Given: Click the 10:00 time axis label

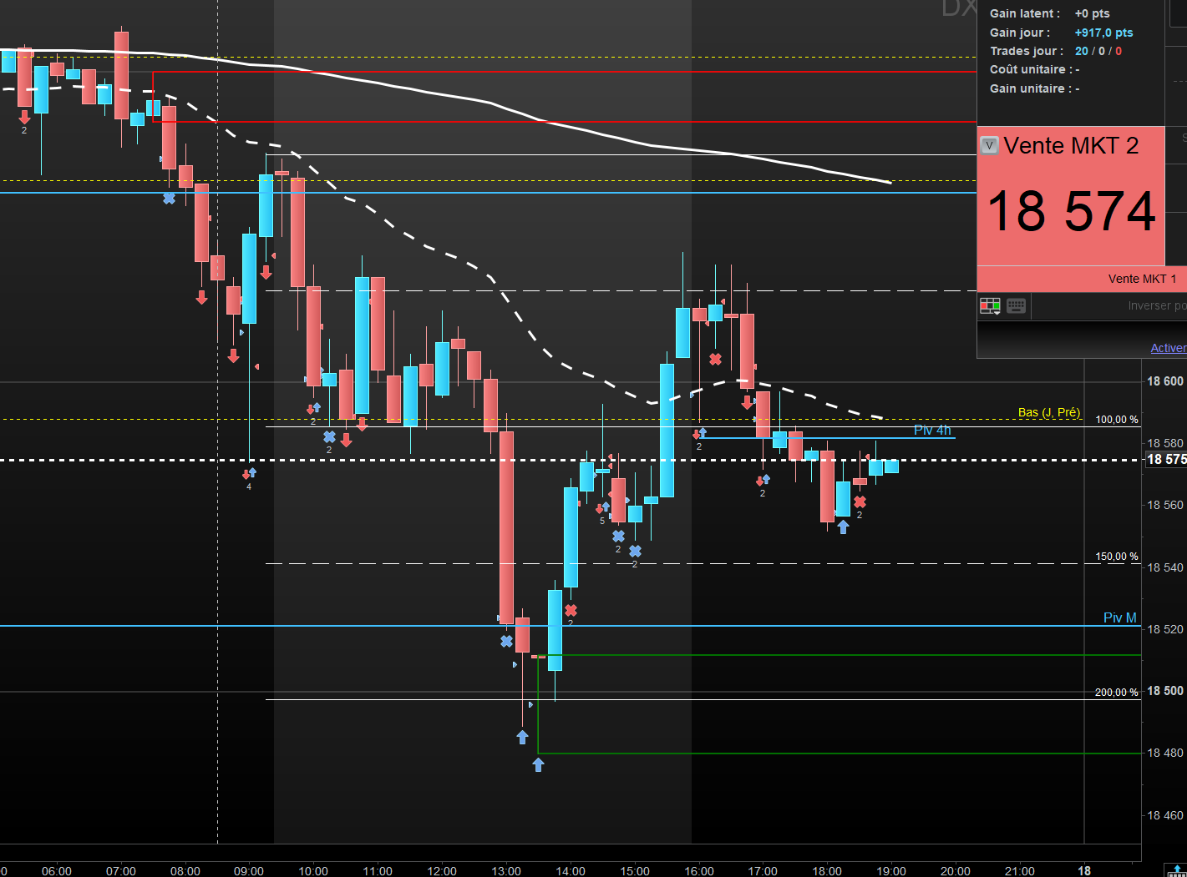Looking at the screenshot, I should (x=313, y=871).
